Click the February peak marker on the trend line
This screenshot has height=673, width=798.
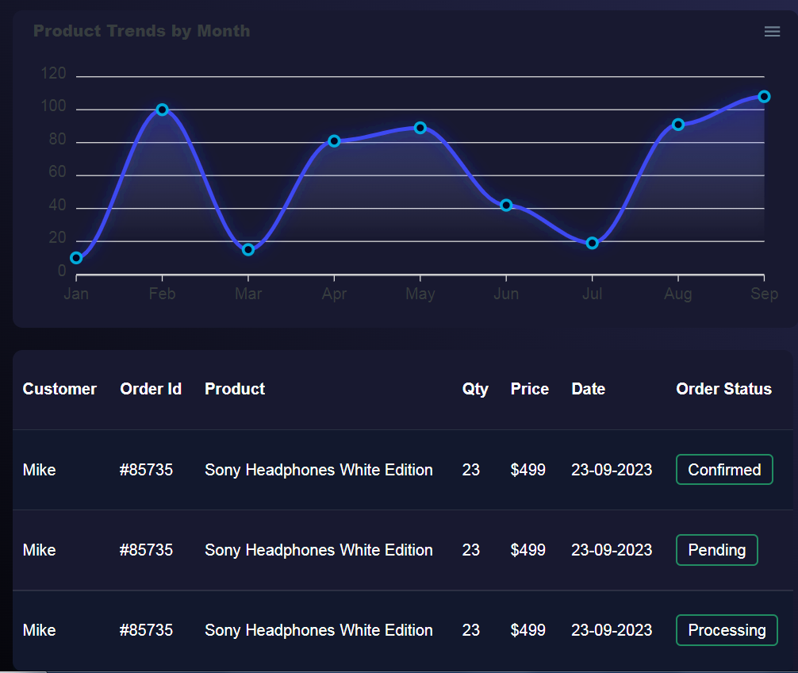coord(162,110)
